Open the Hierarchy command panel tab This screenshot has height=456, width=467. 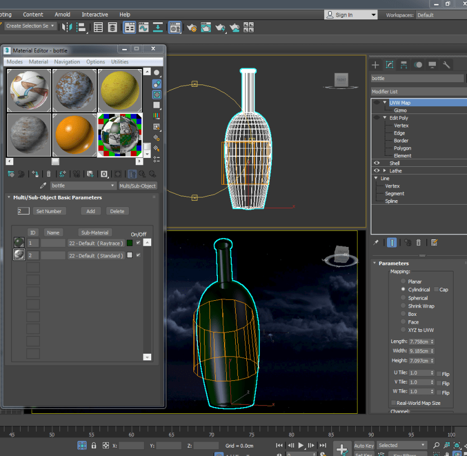coord(404,65)
